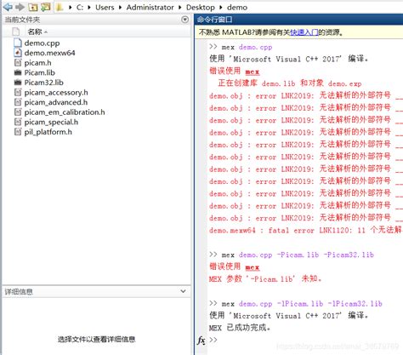
Task: Go back with the blue left arrow
Action: 8,7
